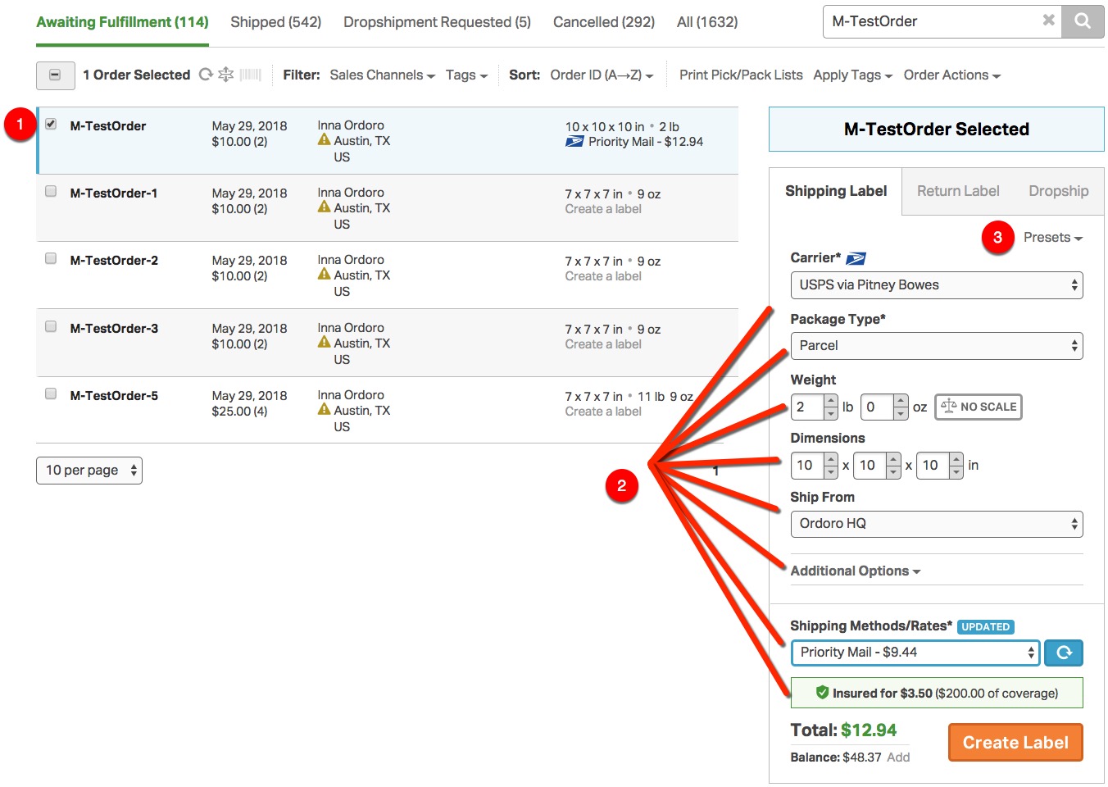Screen dimensions: 1108x787
Task: Show the All (1632) orders tab
Action: pyautogui.click(x=707, y=22)
